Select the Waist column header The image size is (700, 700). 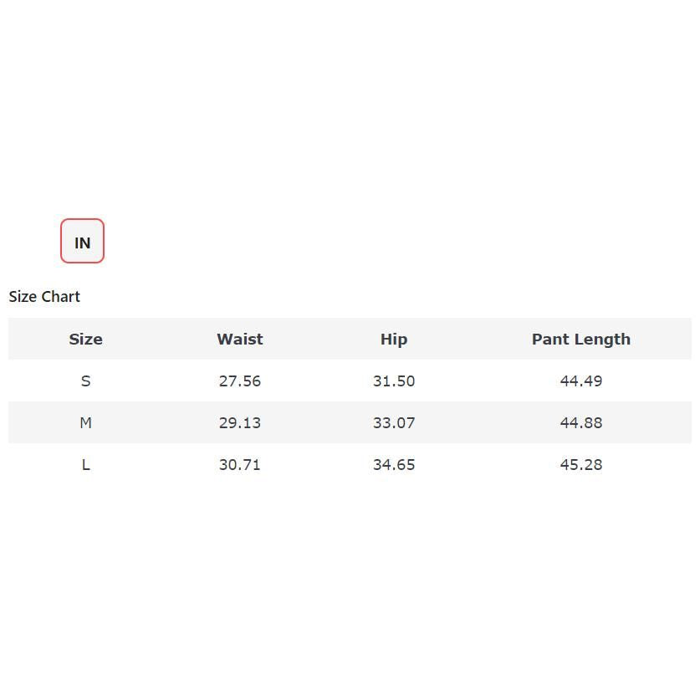(239, 340)
